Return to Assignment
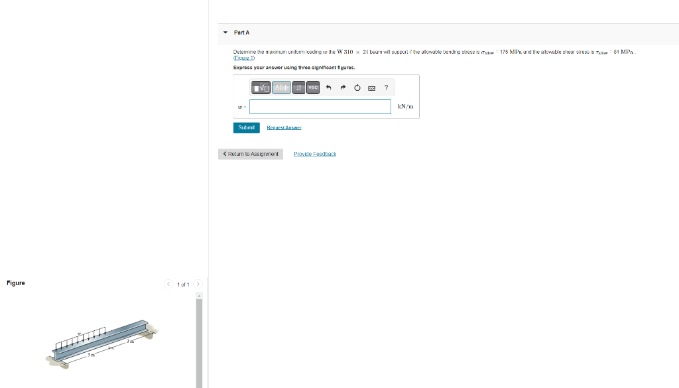 point(251,154)
